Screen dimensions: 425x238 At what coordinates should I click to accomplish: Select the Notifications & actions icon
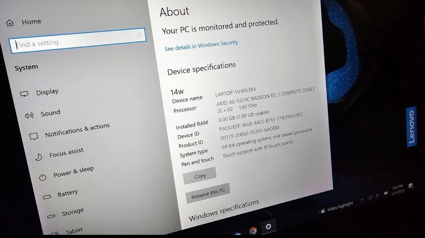click(34, 136)
